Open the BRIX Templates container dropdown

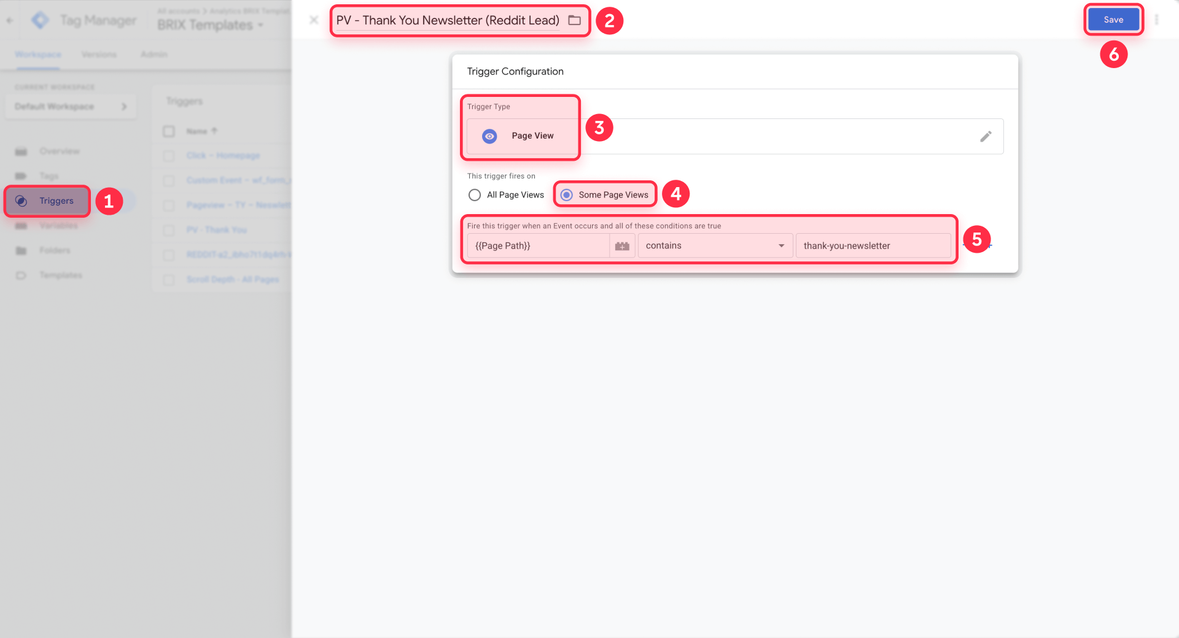coord(210,25)
